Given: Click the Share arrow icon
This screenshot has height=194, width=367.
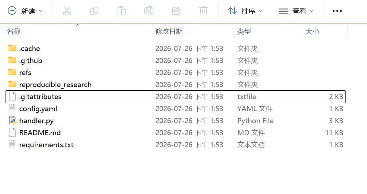Looking at the screenshot, I should click(x=176, y=11).
